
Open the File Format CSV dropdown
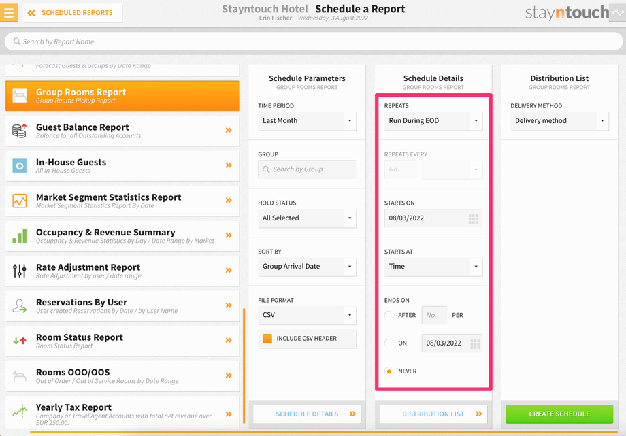[307, 315]
